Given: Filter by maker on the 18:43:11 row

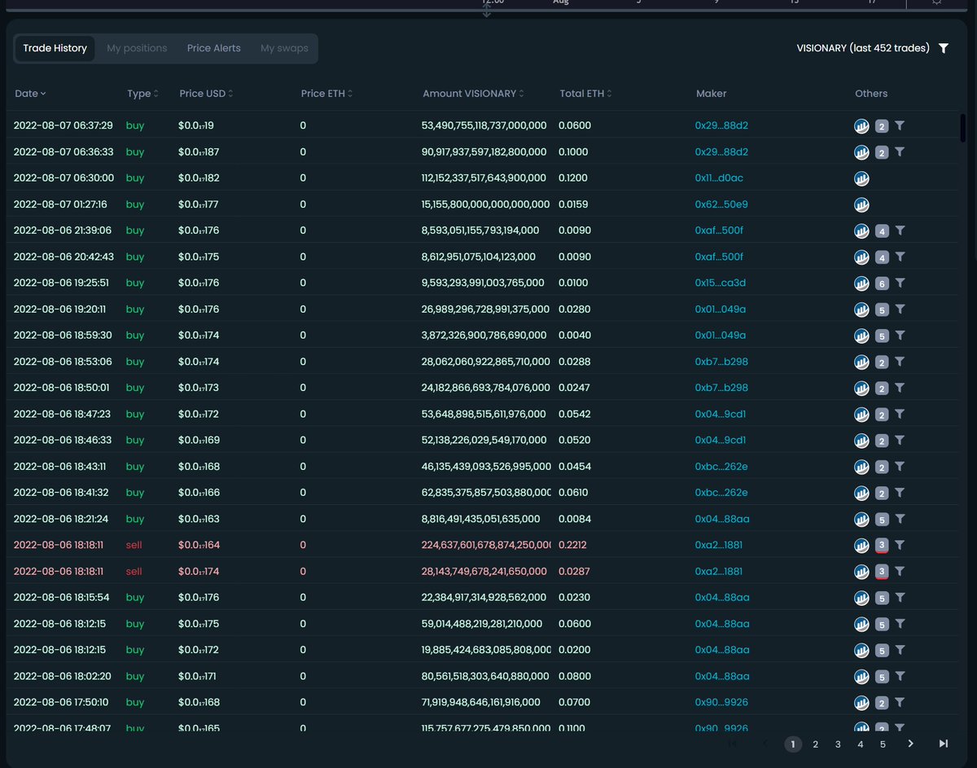Looking at the screenshot, I should coord(900,467).
